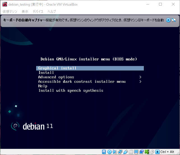The width and height of the screenshot is (180, 155).
Task: Click the optical disk status icon
Action: point(109,152)
